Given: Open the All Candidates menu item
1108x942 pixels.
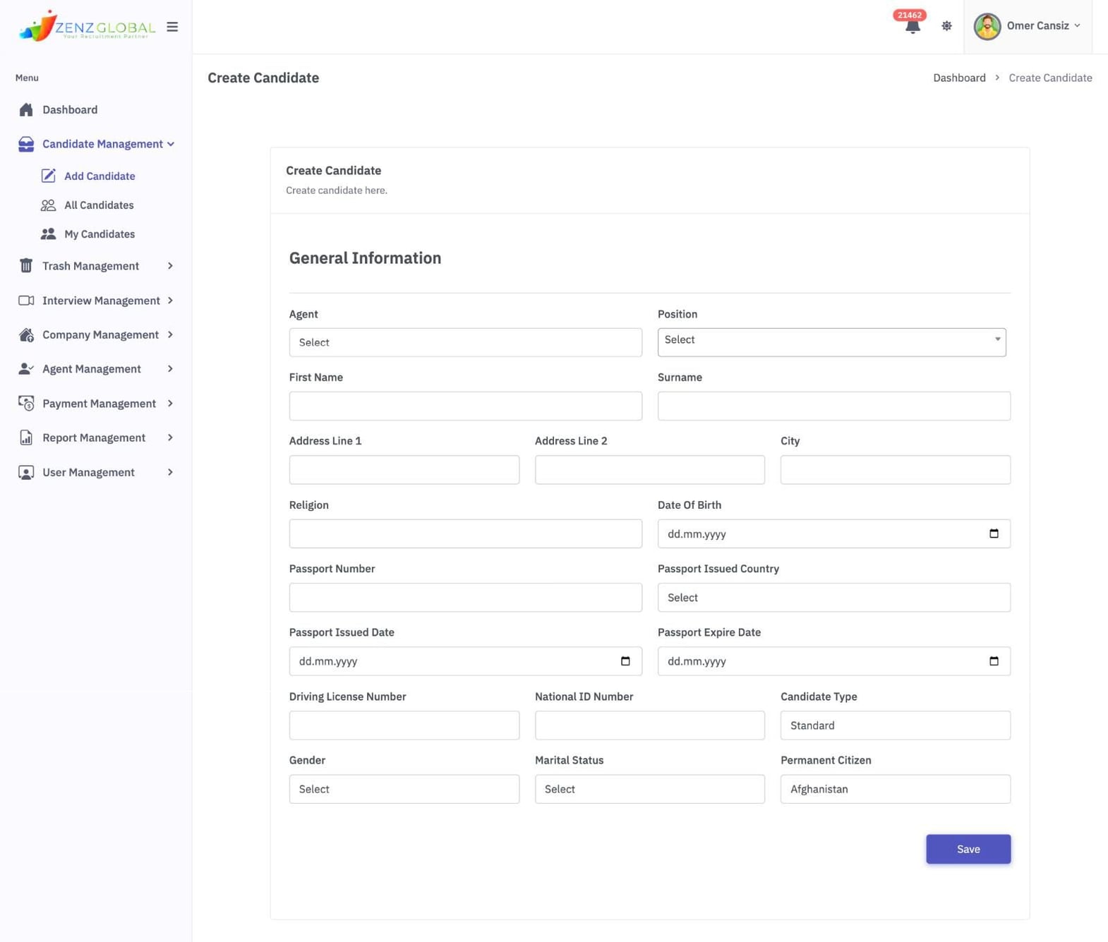Looking at the screenshot, I should pos(99,205).
